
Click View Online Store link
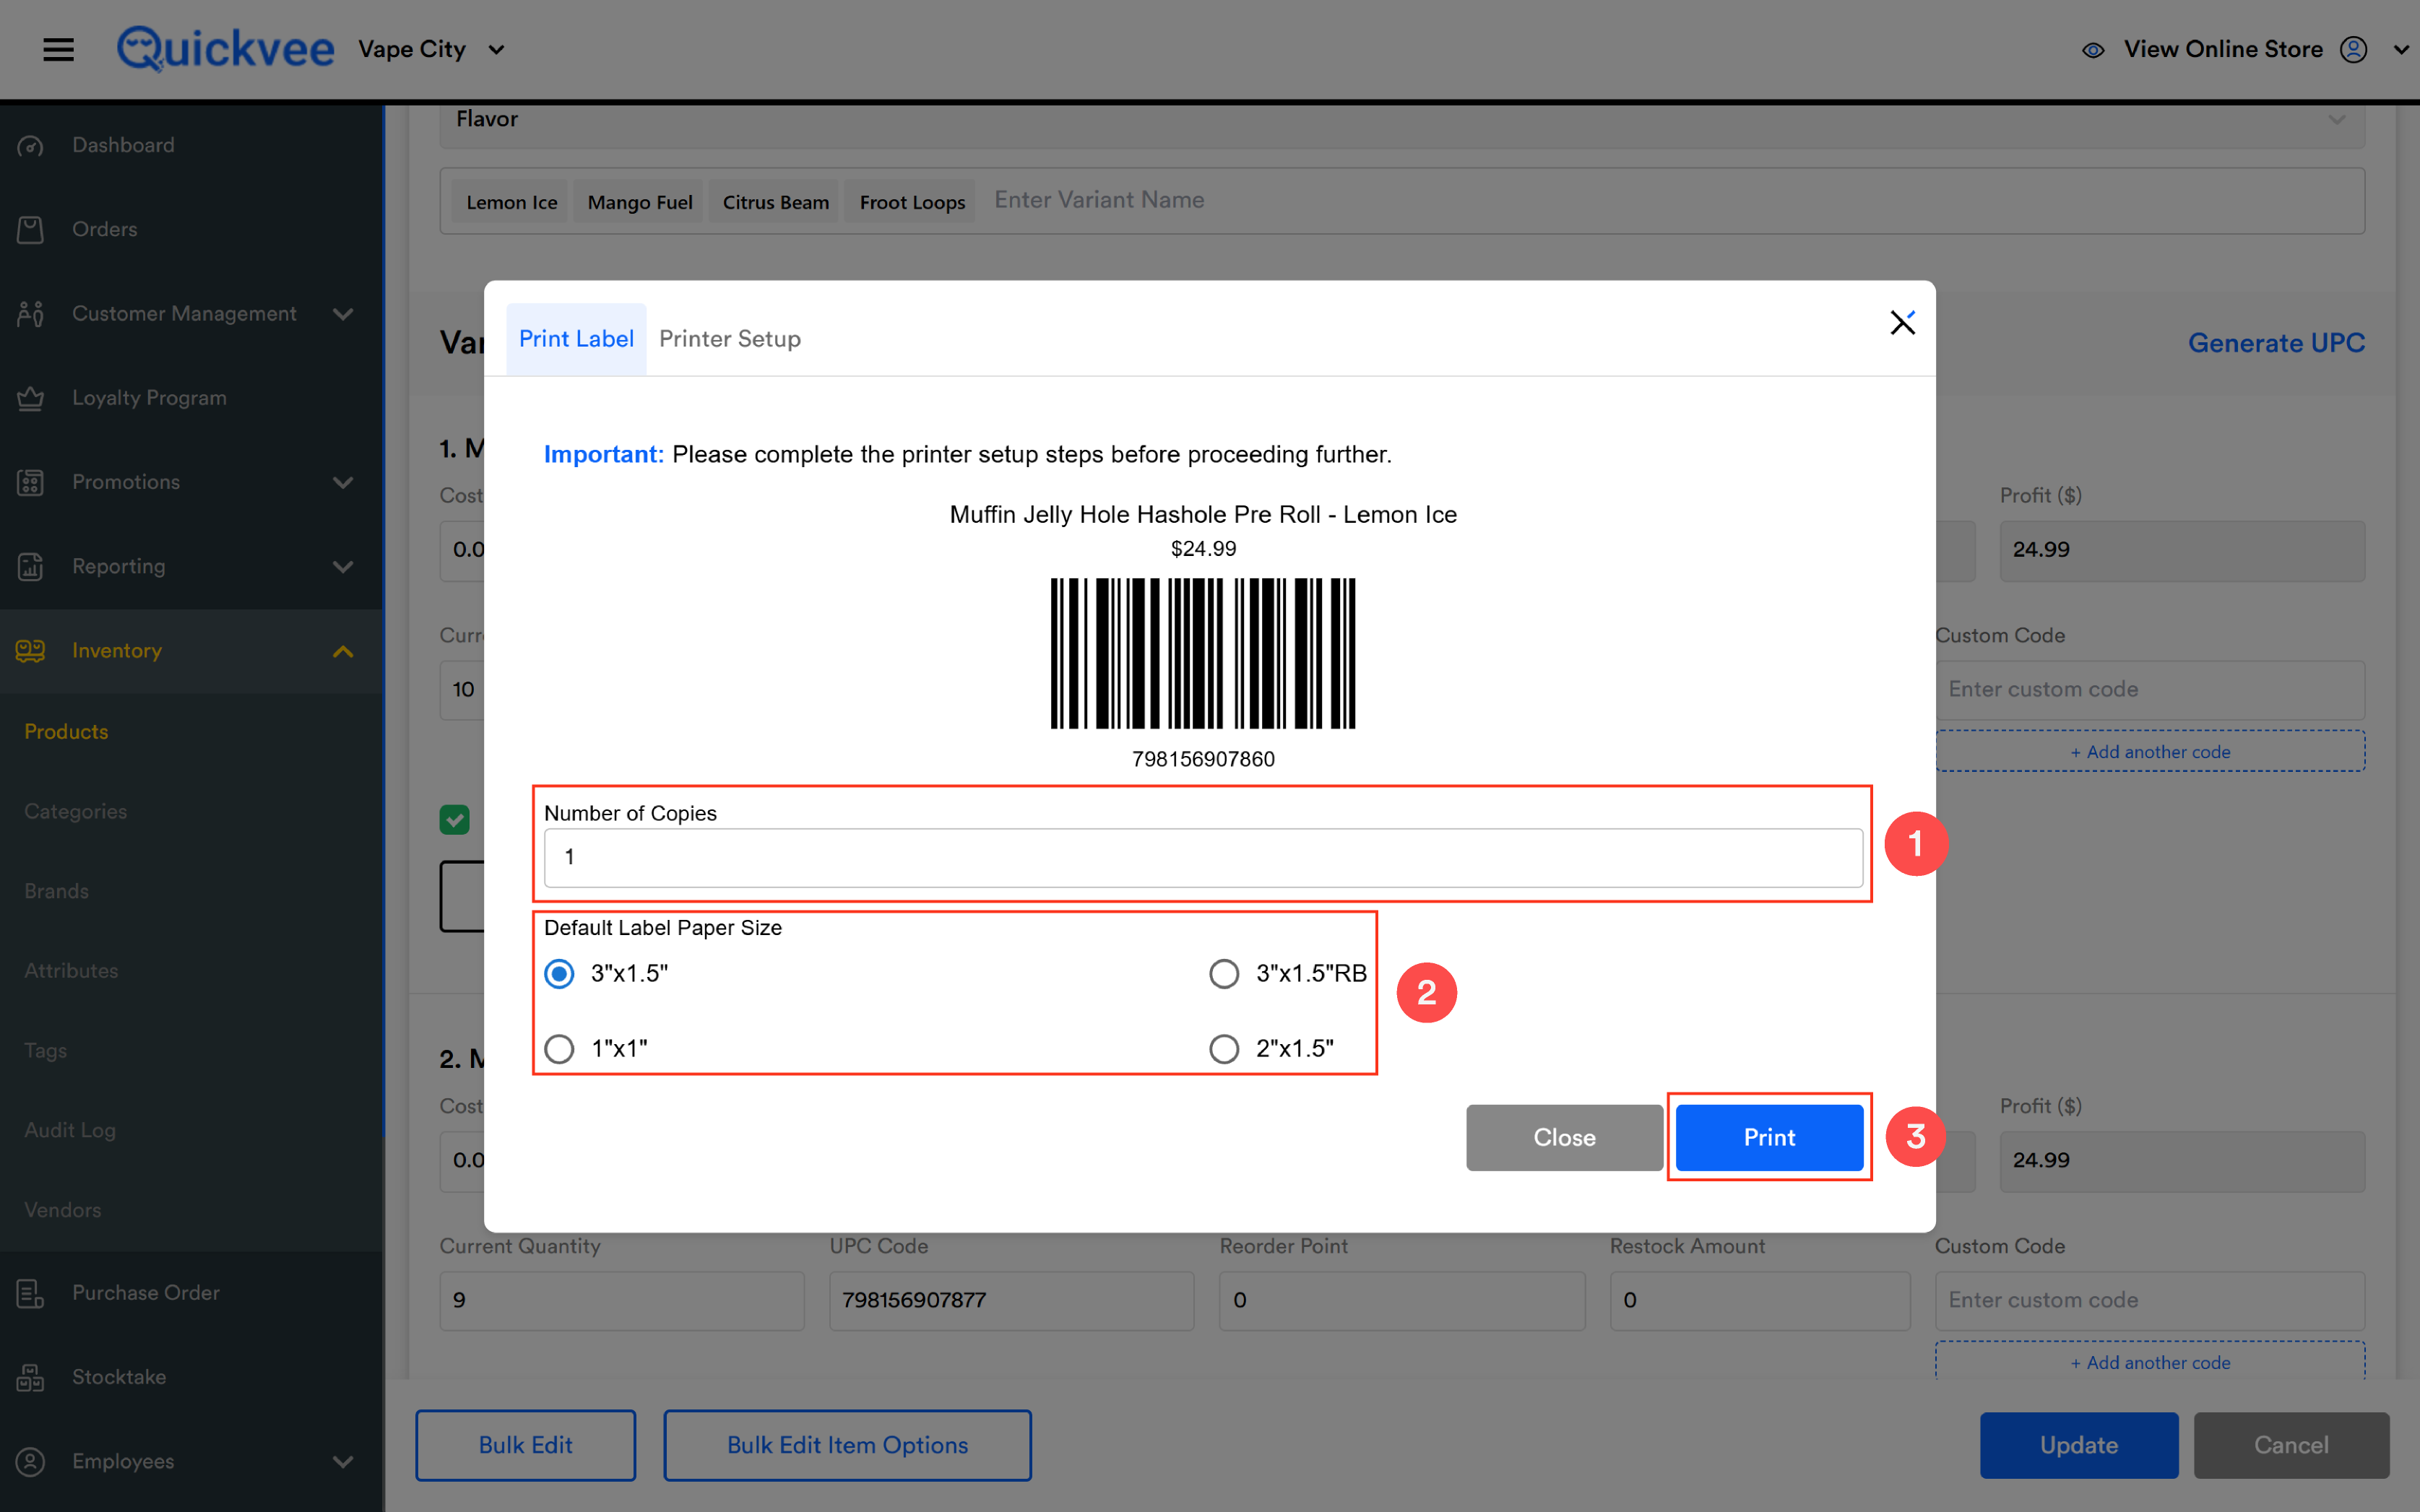2223,49
